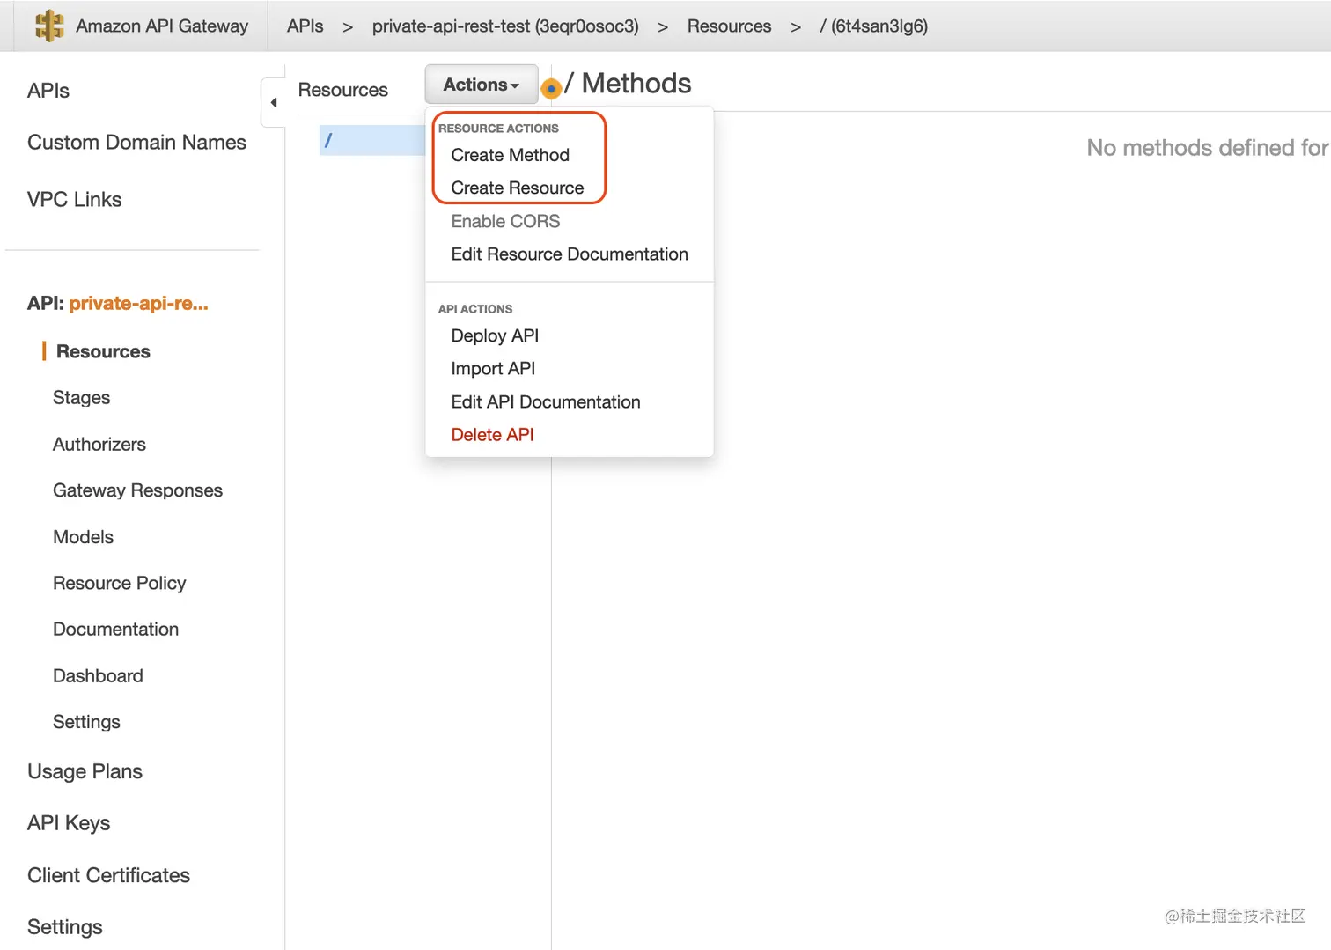Open Authorizers in the sidebar
The image size is (1331, 950).
click(x=99, y=444)
